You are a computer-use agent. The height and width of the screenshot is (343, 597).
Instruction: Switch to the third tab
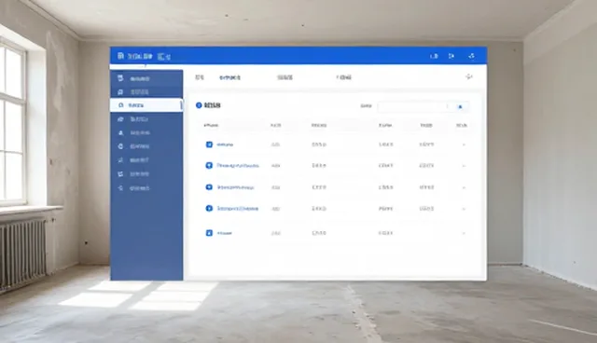click(285, 77)
